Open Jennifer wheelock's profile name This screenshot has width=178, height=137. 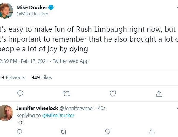point(37,109)
